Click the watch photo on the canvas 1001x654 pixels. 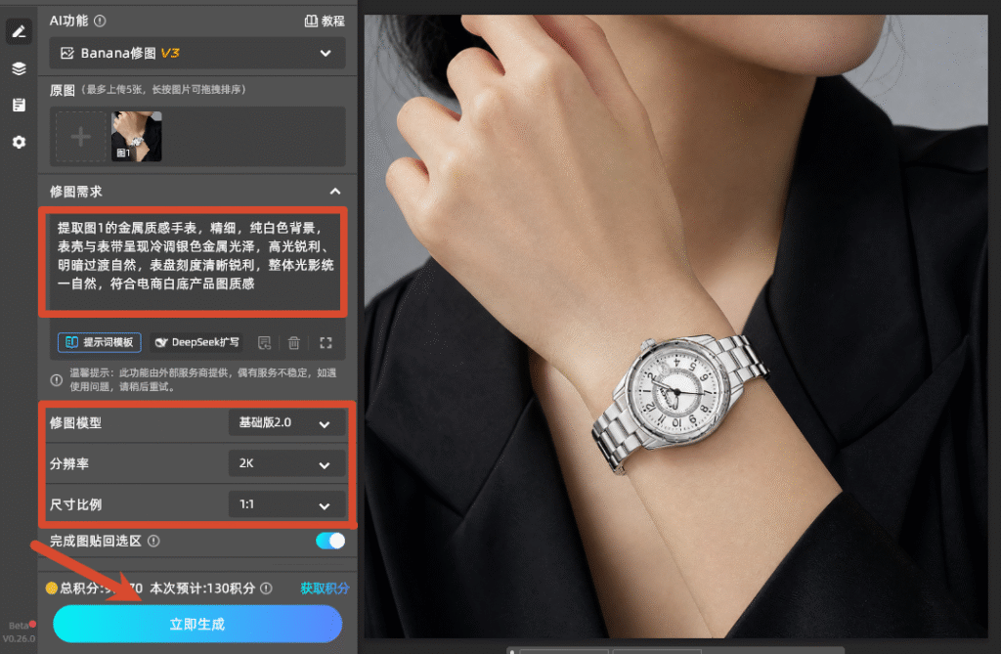(x=675, y=326)
